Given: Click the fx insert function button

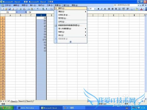Looking at the screenshot, I should [26, 12].
